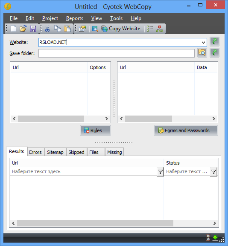Open the Status column filter funnel
This screenshot has height=246, width=228.
click(214, 172)
